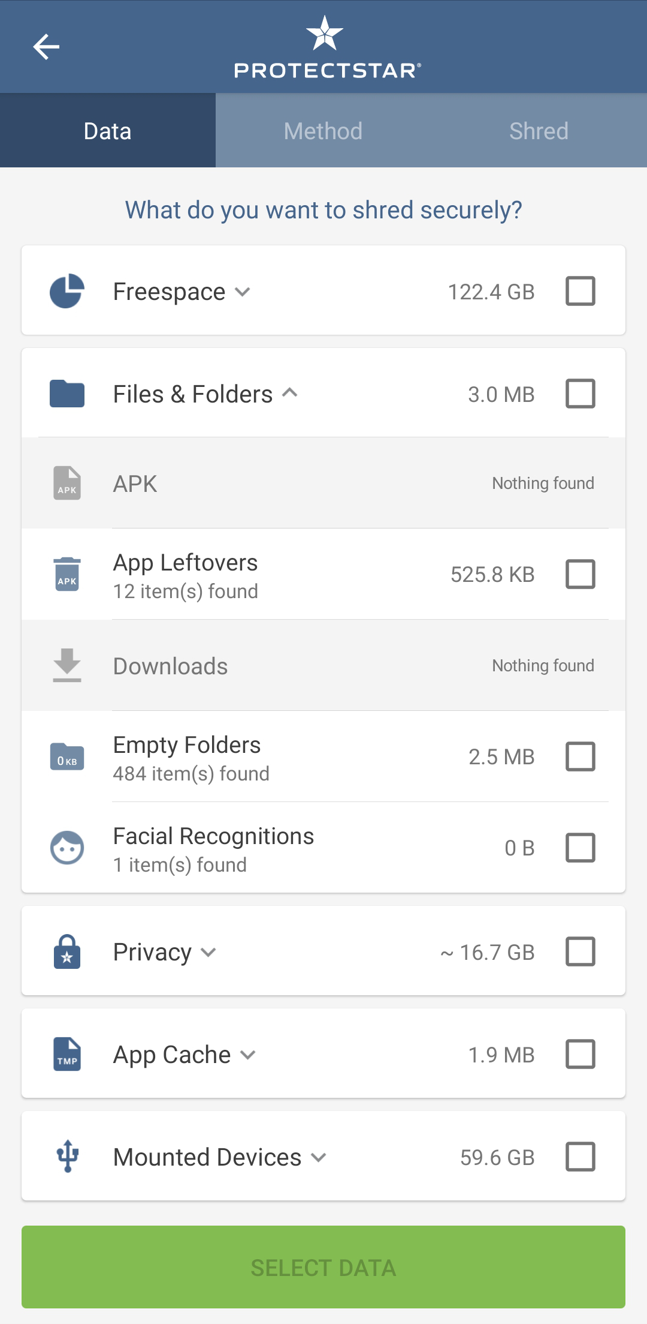Tap the Mounted Devices label
Image resolution: width=647 pixels, height=1324 pixels.
click(207, 1158)
